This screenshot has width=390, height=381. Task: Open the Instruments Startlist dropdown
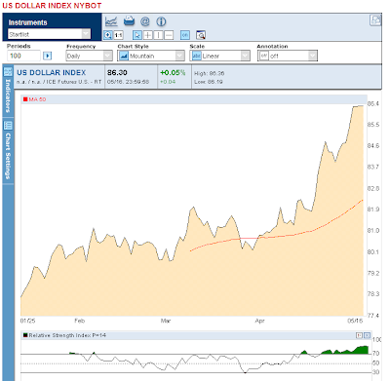coord(49,34)
